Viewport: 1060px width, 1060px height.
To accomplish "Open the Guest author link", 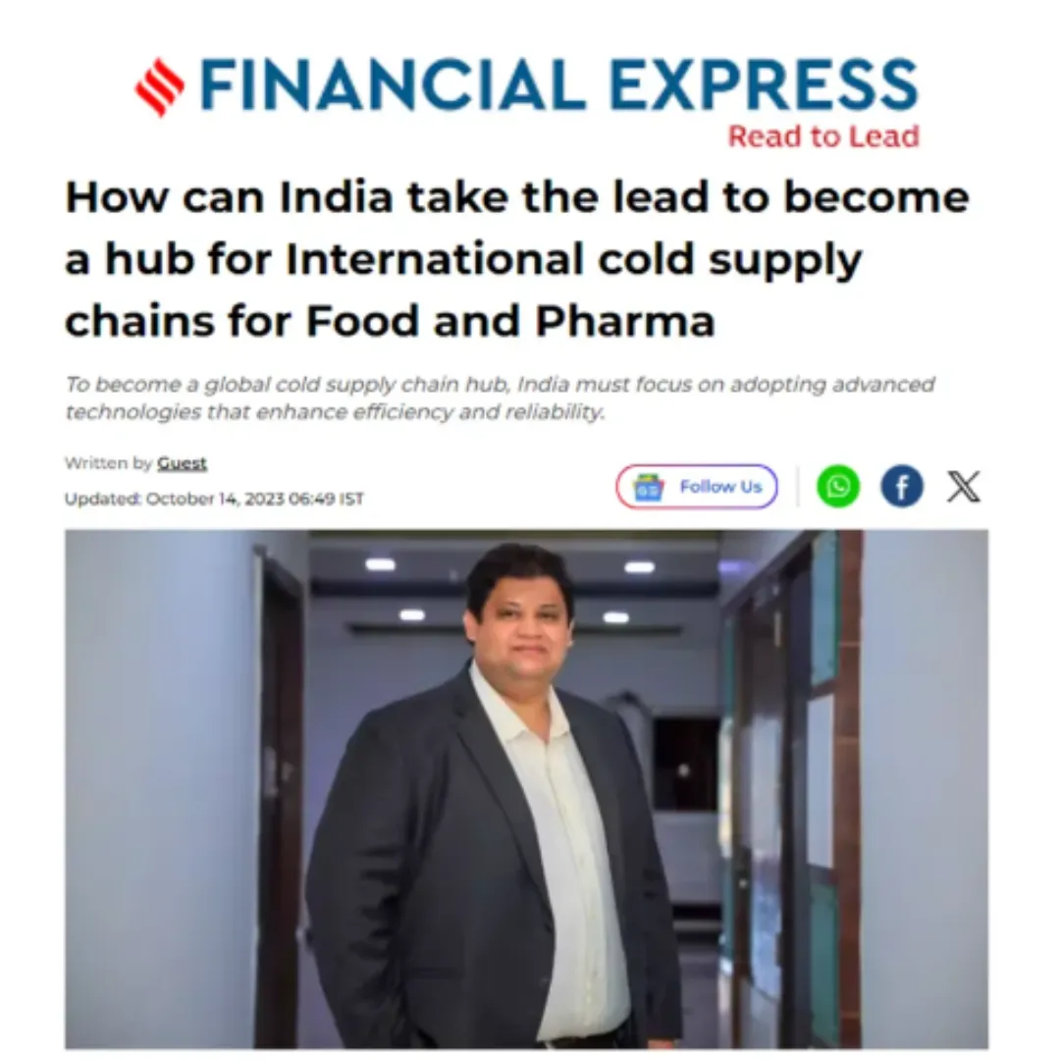I will tap(182, 463).
